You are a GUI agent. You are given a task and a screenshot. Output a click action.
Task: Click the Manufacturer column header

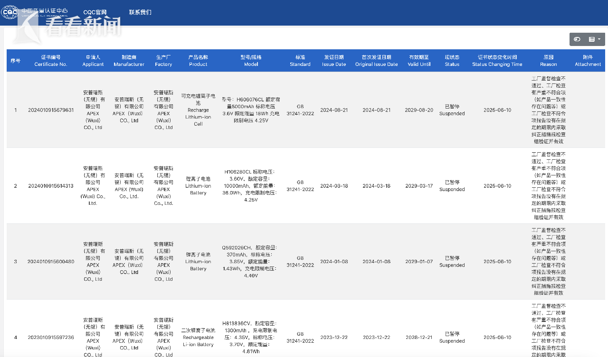[x=129, y=61]
